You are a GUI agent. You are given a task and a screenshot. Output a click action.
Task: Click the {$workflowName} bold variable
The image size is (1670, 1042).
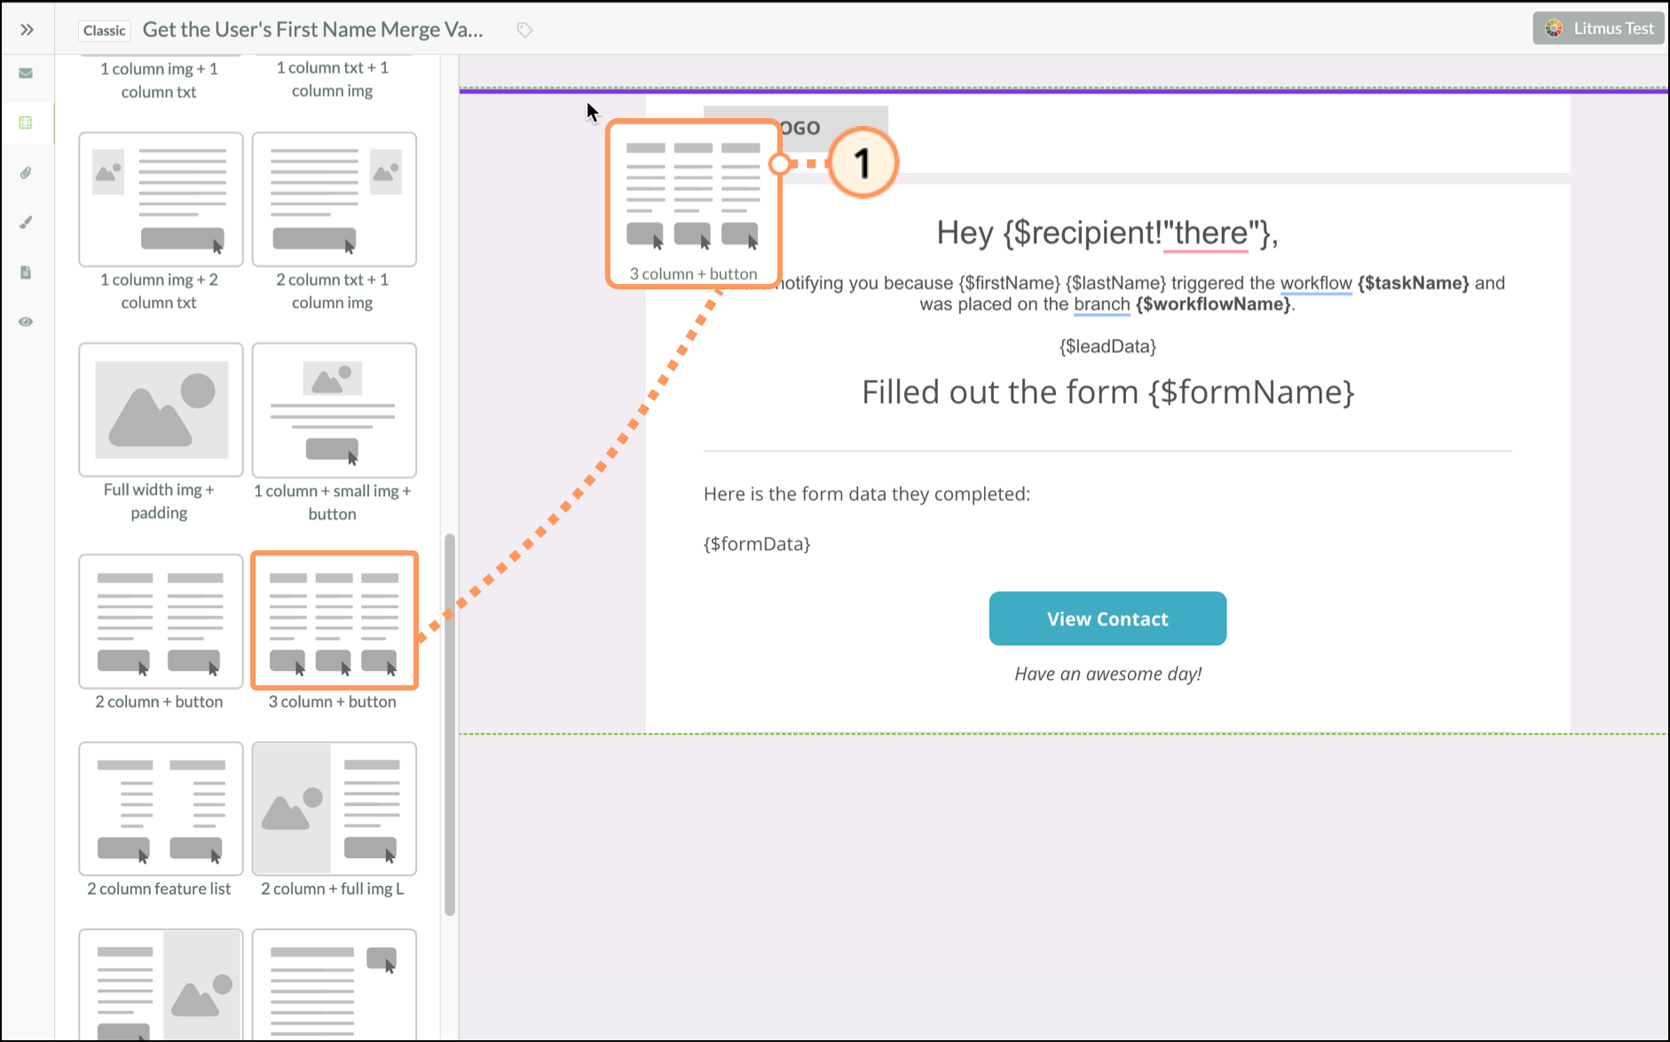pyautogui.click(x=1213, y=304)
